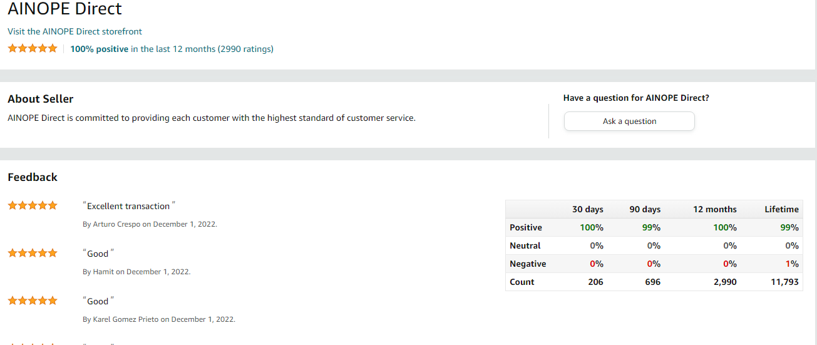Click the Negative row label
The height and width of the screenshot is (345, 817).
528,264
